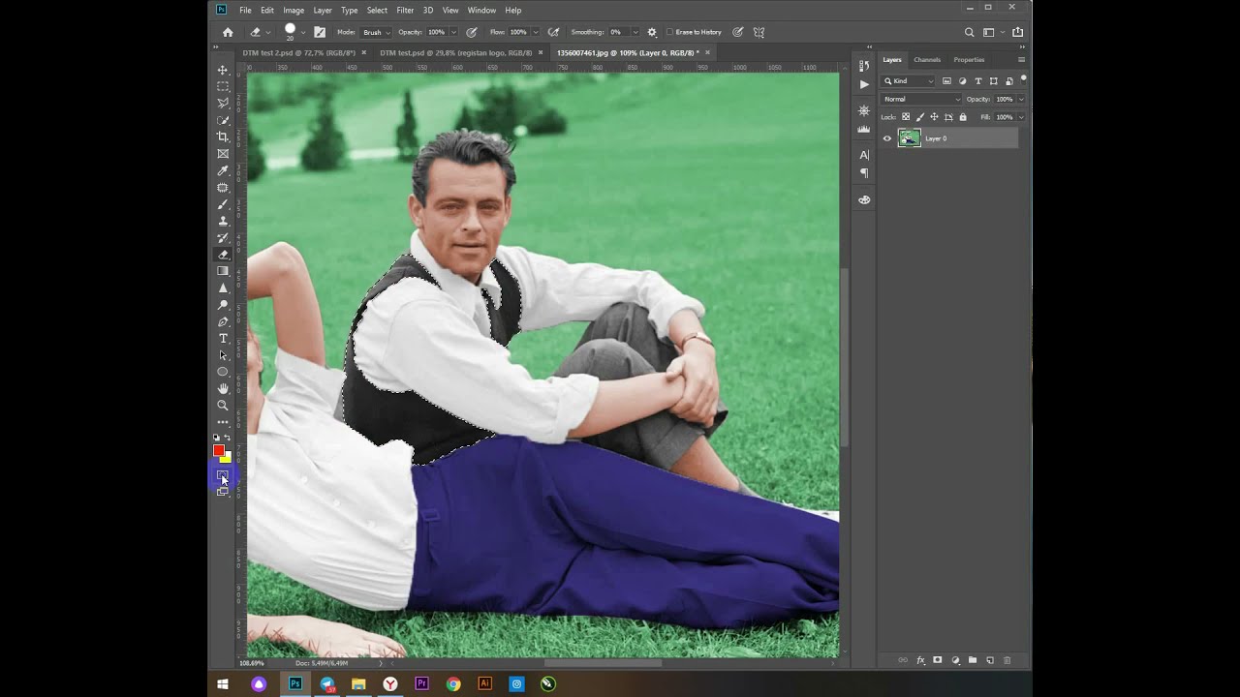Create a new layer in Layers panel

pyautogui.click(x=989, y=660)
